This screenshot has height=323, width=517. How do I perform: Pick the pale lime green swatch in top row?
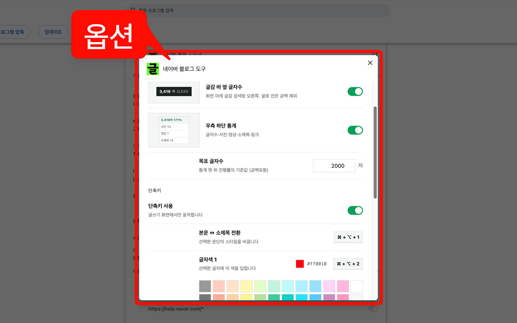click(260, 286)
